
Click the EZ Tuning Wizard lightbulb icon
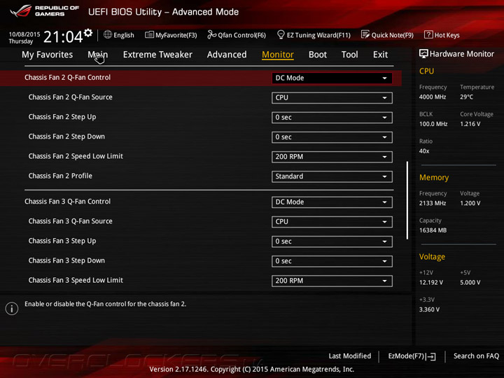(x=281, y=34)
